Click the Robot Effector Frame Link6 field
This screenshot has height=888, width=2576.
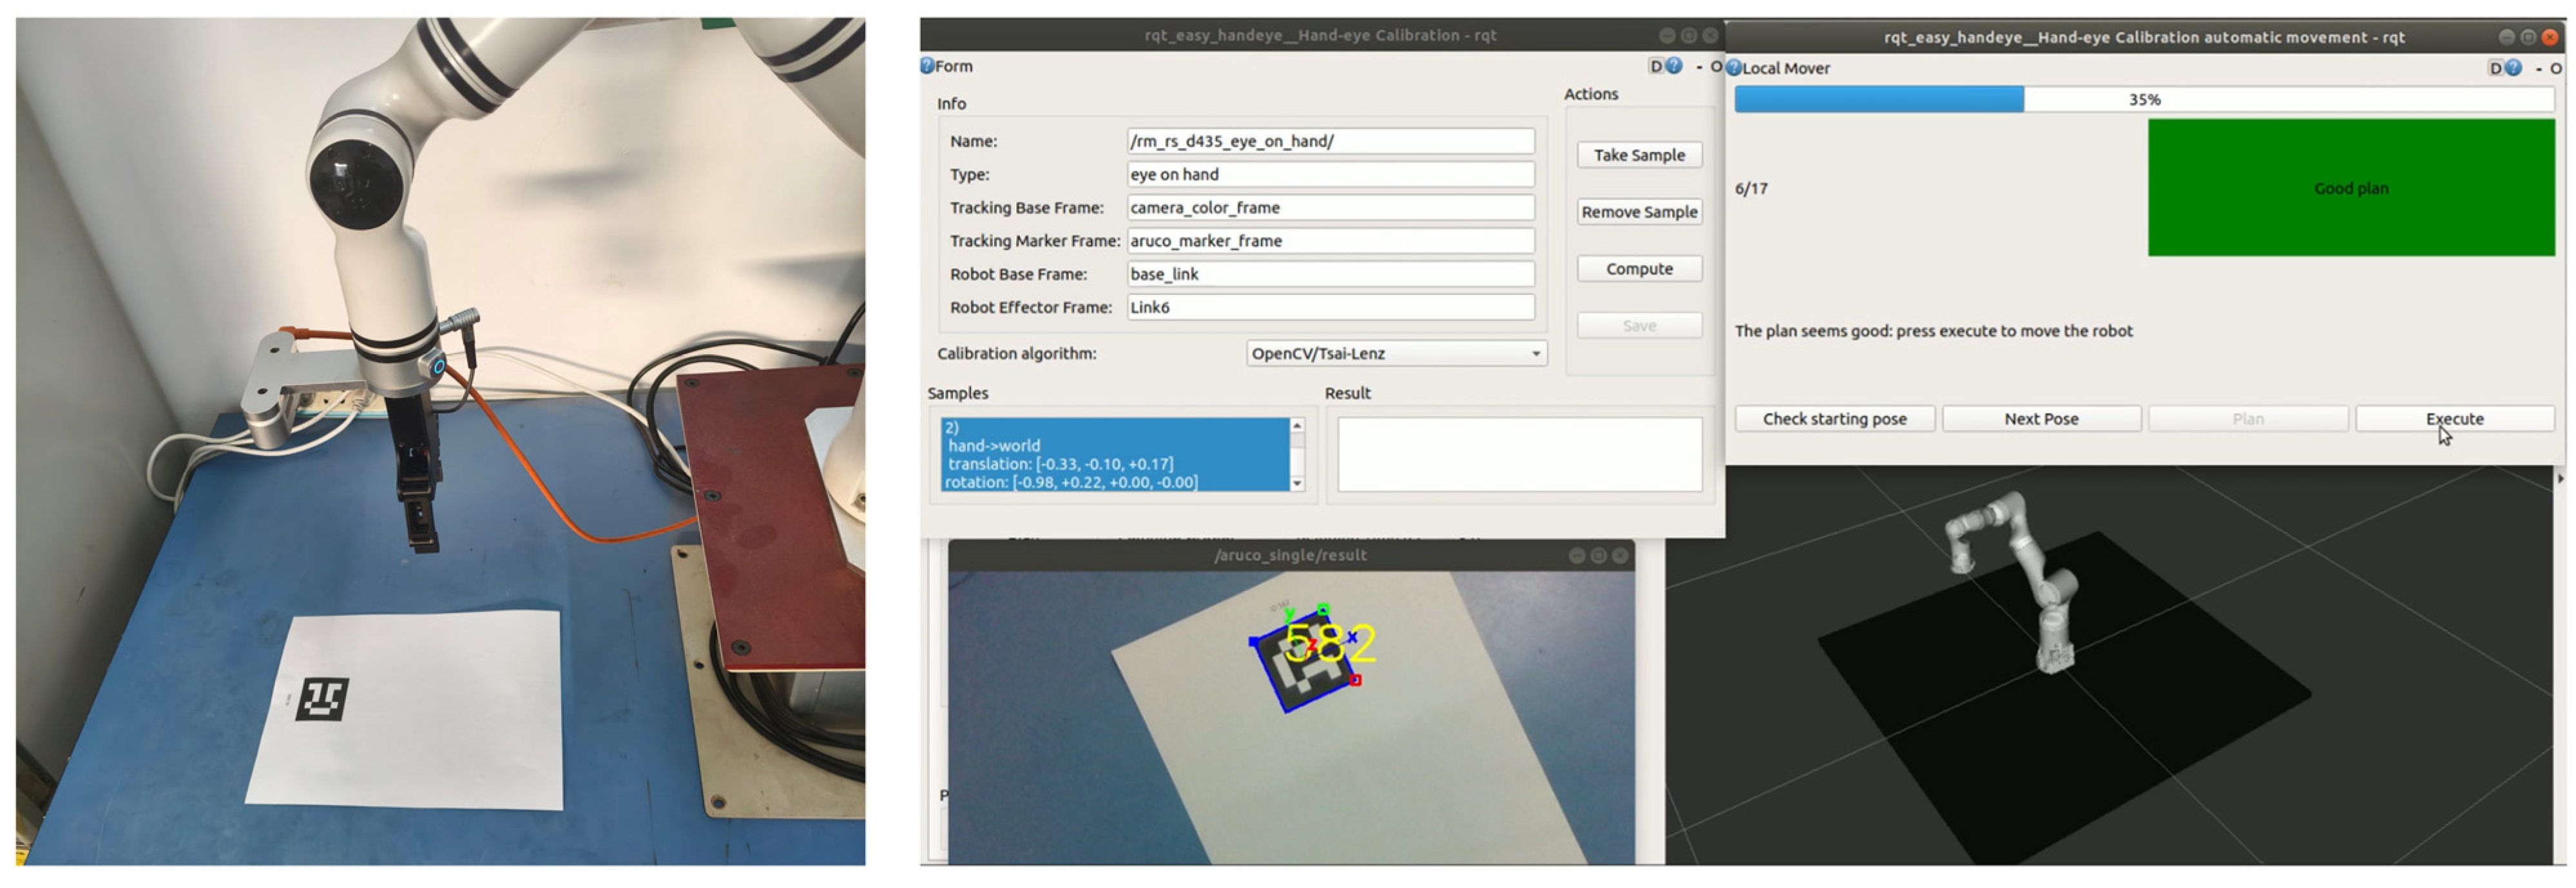[1330, 308]
